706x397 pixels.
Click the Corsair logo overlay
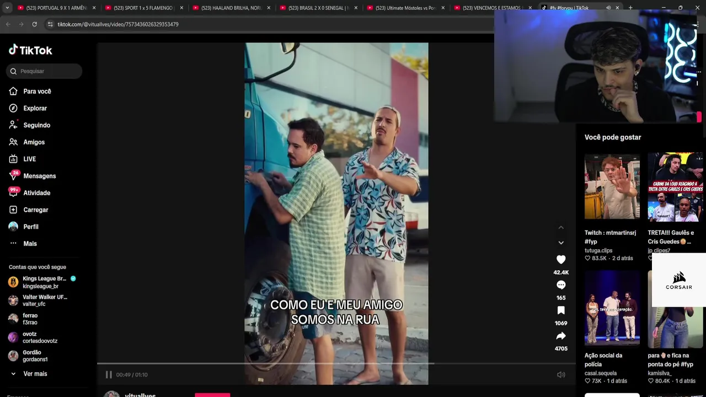(x=679, y=280)
